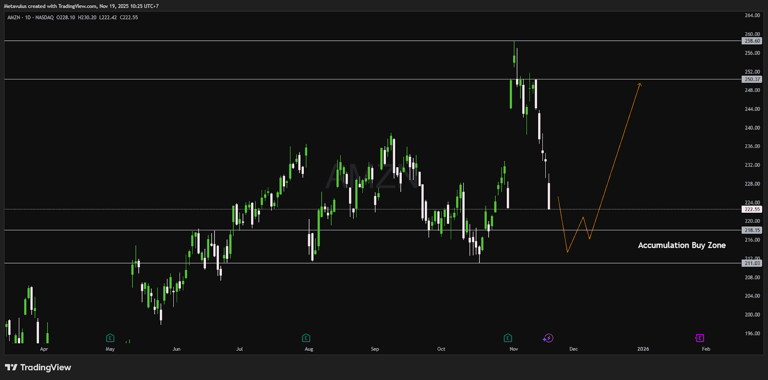This screenshot has width=768, height=380.
Task: Click the purple lightning event icon
Action: coord(548,338)
